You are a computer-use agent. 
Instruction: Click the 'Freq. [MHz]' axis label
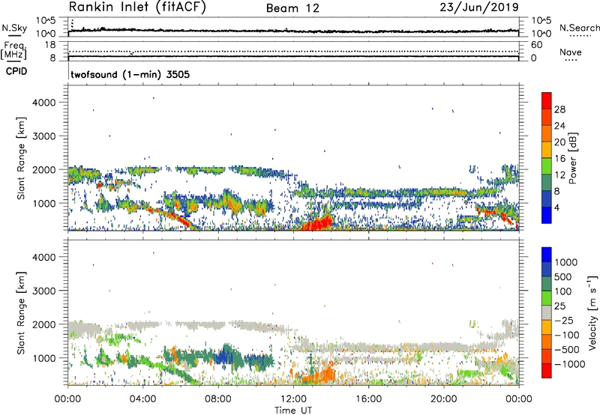click(13, 50)
